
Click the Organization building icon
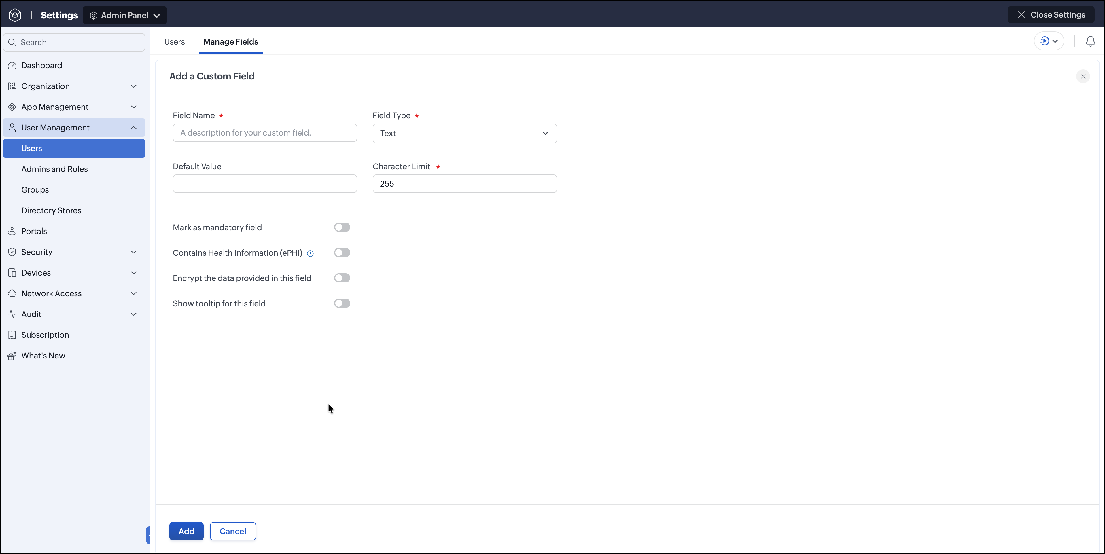click(12, 86)
